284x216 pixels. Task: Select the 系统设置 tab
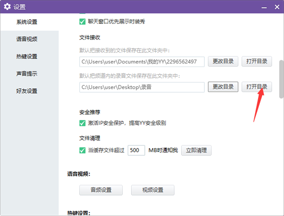[x=27, y=22]
